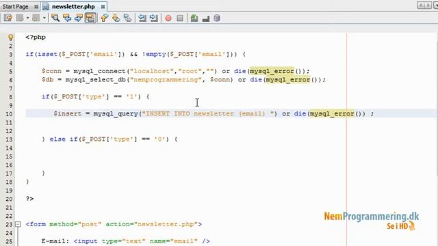Click the mysql_select_db function call
The image size is (438, 246).
[96, 80]
